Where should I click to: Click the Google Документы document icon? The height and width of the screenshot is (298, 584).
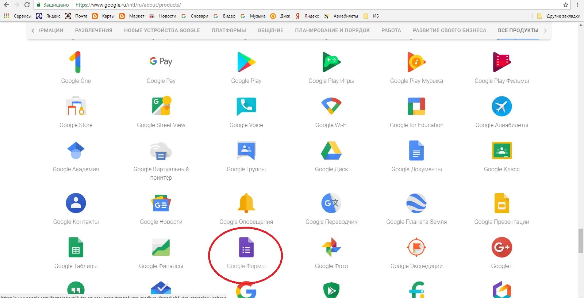click(416, 150)
